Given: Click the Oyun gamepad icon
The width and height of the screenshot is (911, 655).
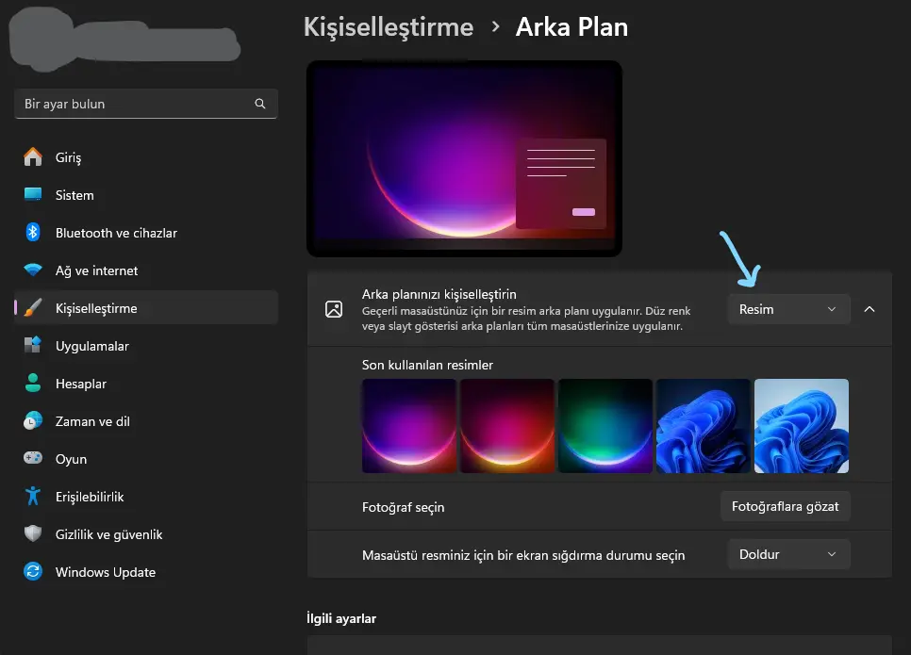Looking at the screenshot, I should pyautogui.click(x=33, y=458).
